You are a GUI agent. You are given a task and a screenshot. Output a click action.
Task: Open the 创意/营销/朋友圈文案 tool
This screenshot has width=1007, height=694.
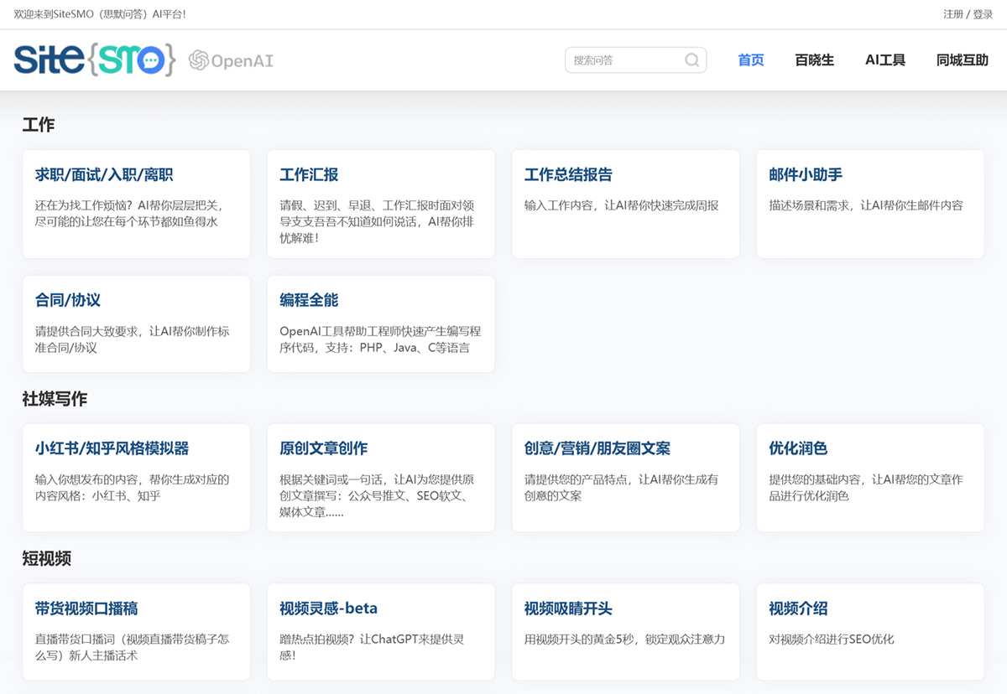(625, 478)
